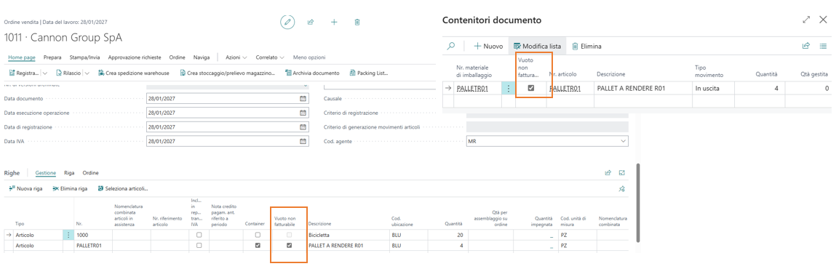Click the share icon next to the edit pencil

click(x=311, y=23)
